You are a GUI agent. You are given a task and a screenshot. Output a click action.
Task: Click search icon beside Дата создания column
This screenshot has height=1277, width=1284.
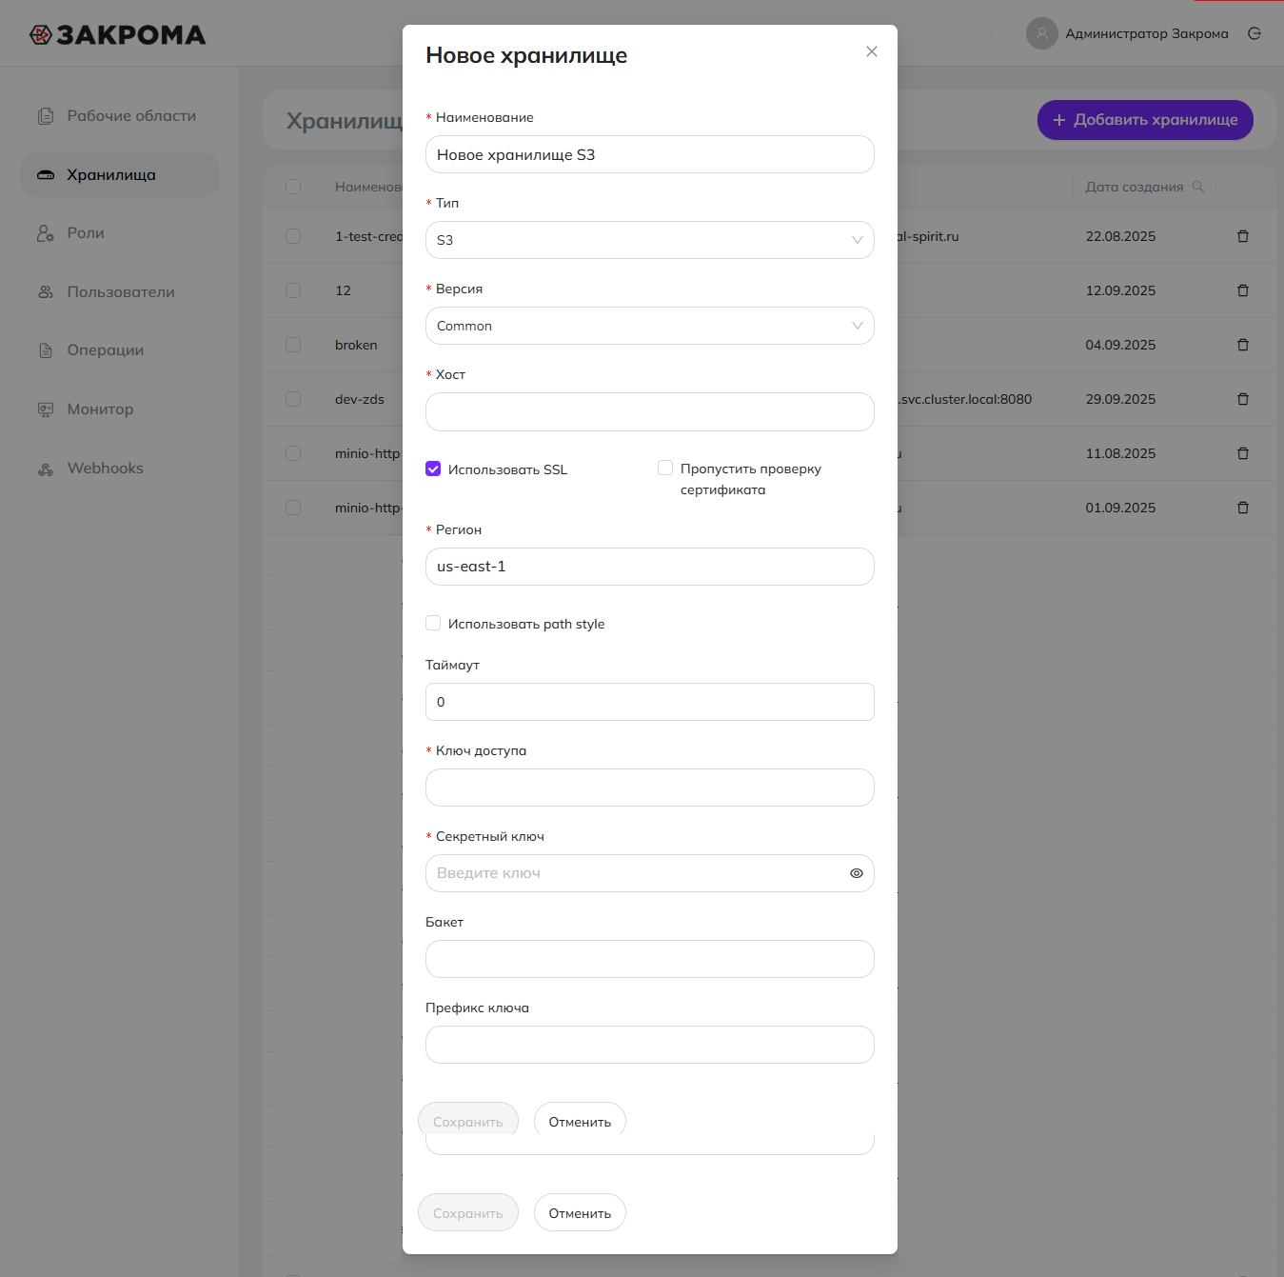(x=1198, y=187)
